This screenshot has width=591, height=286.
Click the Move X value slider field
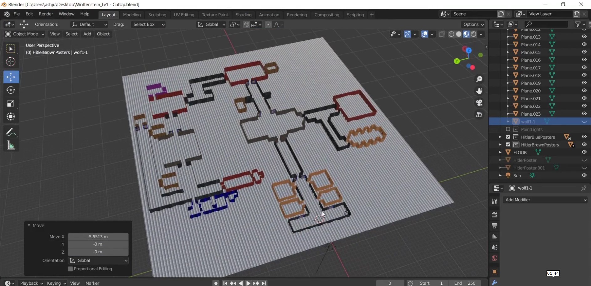(98, 237)
